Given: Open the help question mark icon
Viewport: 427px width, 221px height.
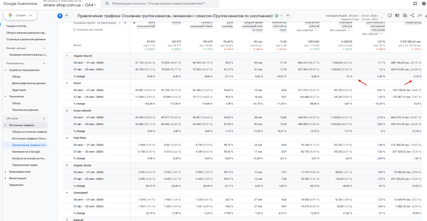Looking at the screenshot, I should [424, 3].
